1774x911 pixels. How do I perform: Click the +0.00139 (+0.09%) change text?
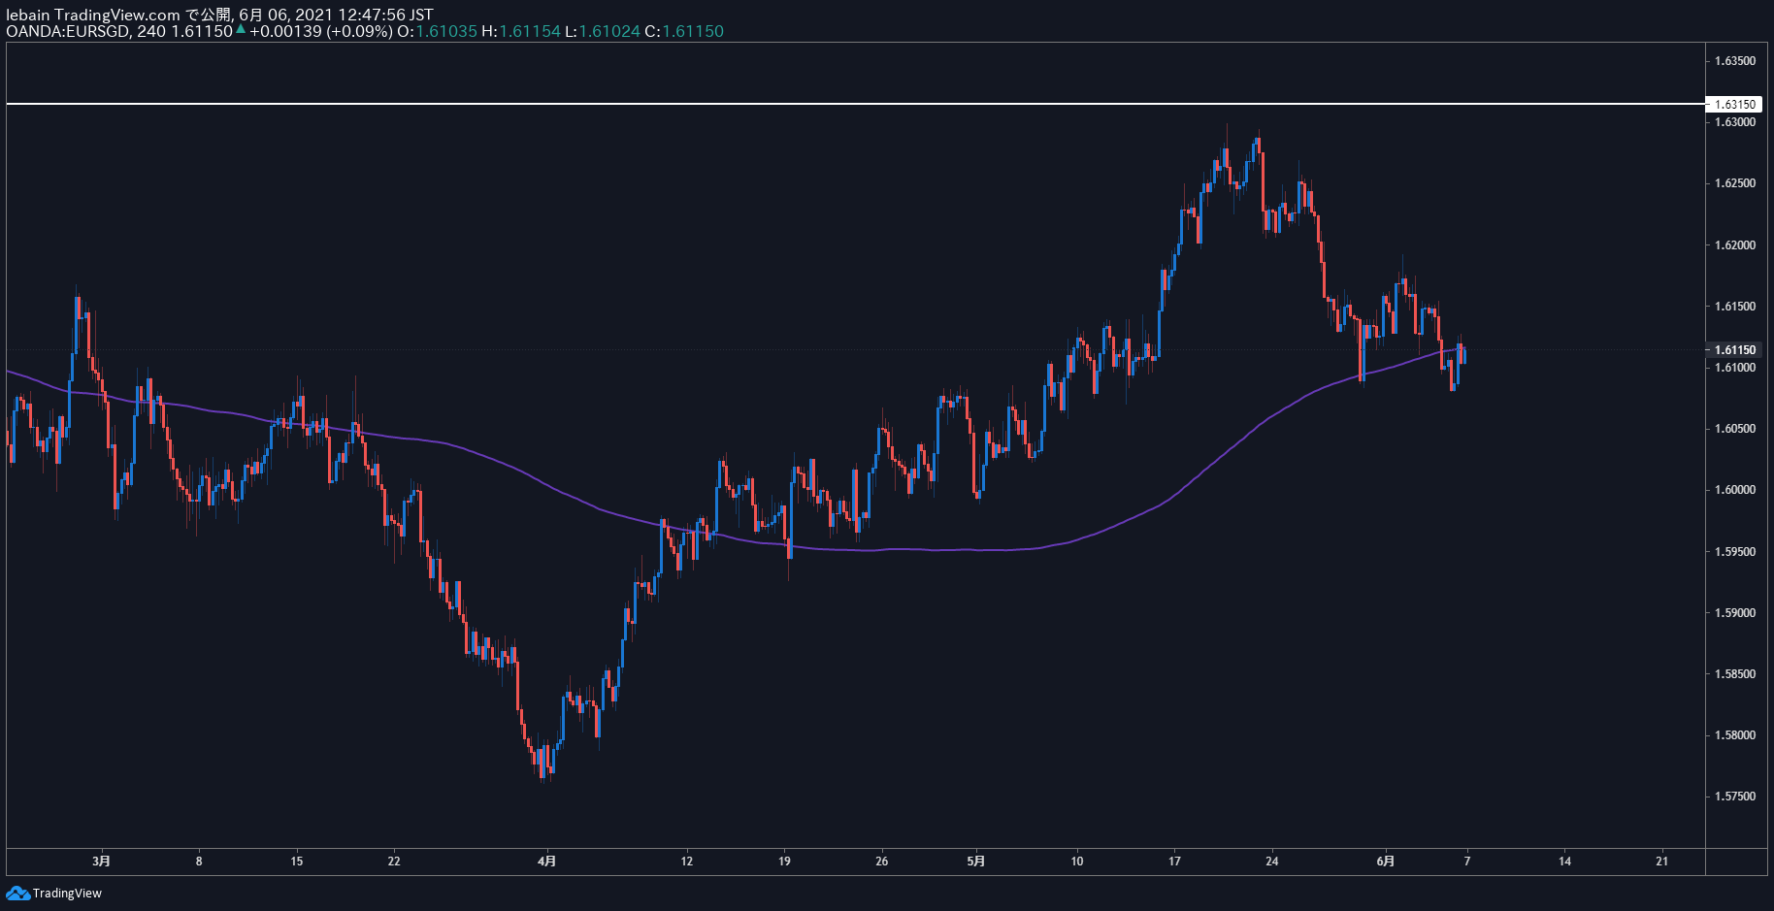click(x=321, y=31)
